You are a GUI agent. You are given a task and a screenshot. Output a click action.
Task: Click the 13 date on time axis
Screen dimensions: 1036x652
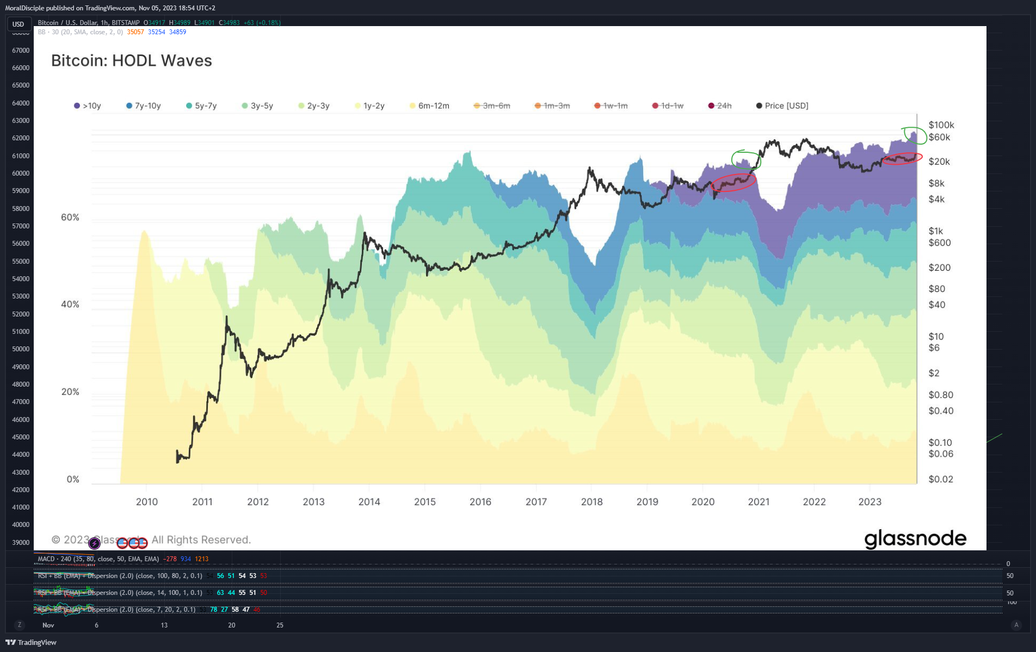click(x=164, y=625)
